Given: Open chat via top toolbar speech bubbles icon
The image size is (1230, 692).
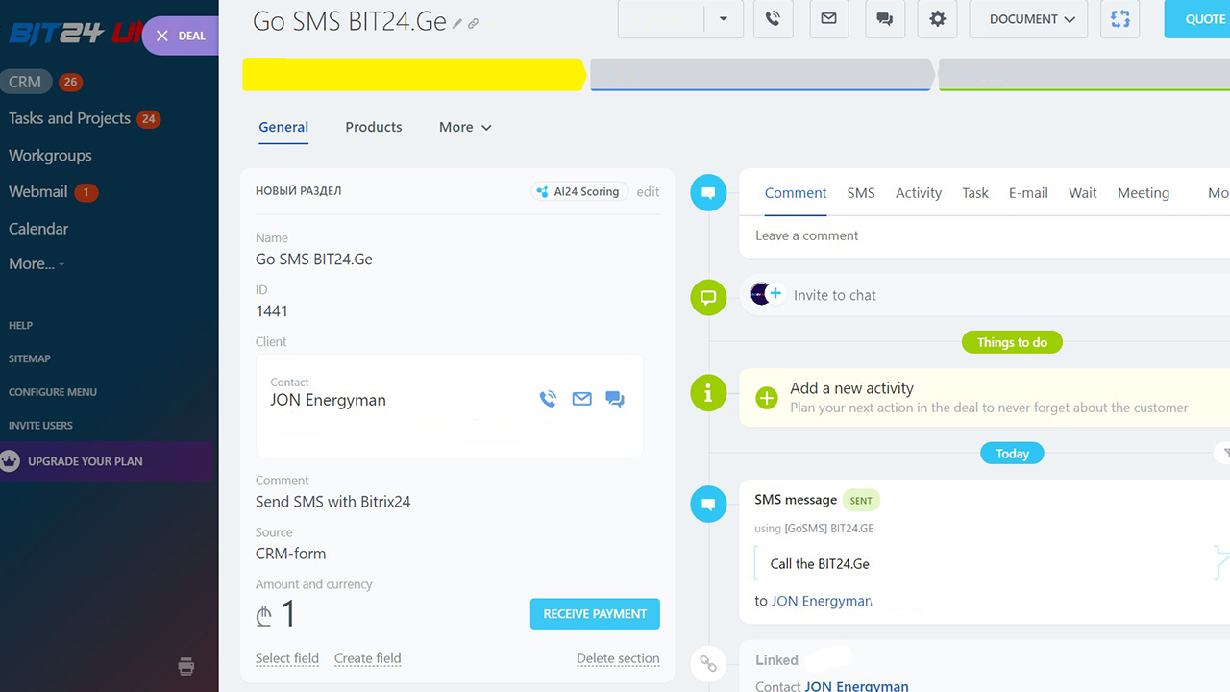Looking at the screenshot, I should point(884,19).
